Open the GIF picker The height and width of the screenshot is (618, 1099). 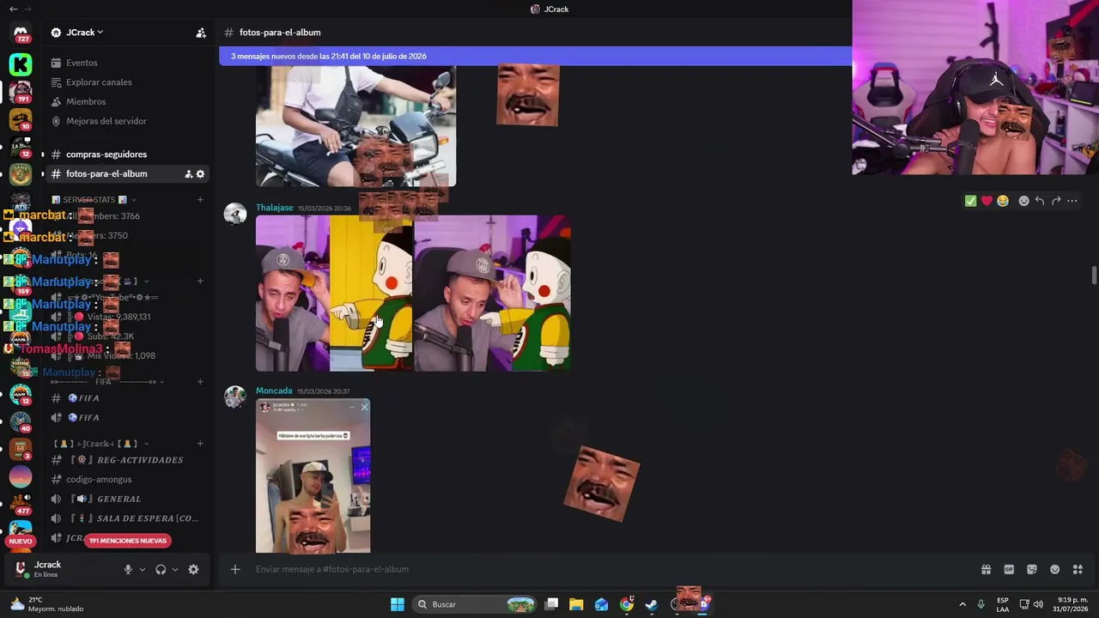(1009, 569)
